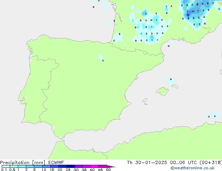222x171 pixels.
Task: Click the '45' legend scale label
Action: coord(100,170)
